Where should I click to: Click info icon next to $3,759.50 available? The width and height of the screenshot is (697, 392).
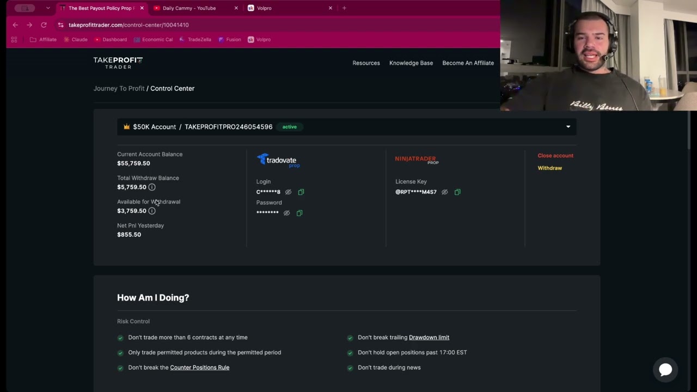coord(152,211)
